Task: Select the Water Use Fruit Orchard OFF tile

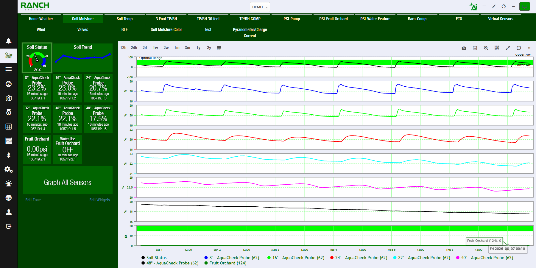Action: pos(68,149)
